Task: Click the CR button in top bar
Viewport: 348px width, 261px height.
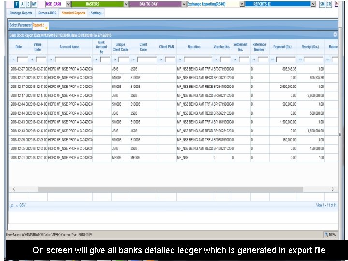Action: pos(329,4)
